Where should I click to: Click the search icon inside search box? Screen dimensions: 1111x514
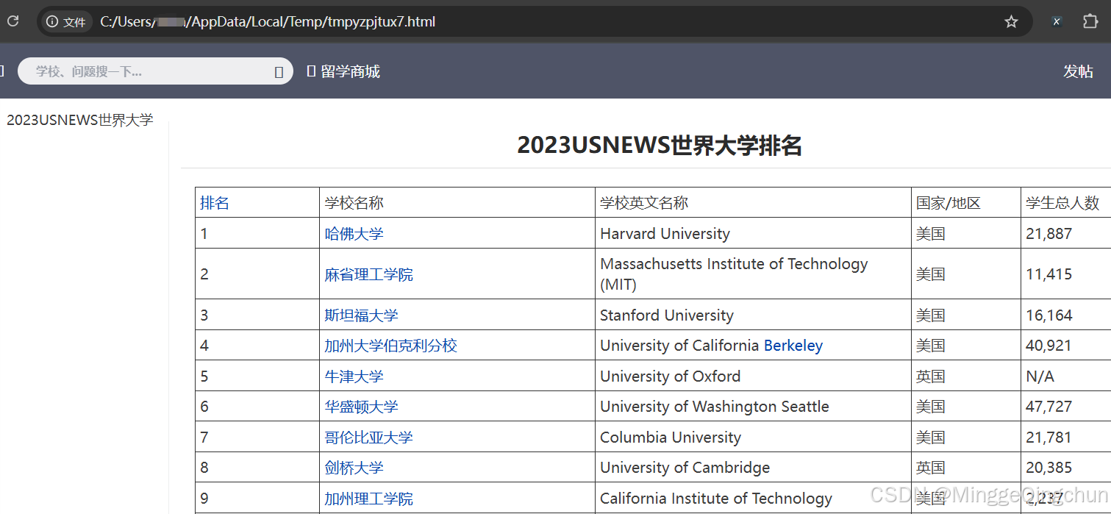tap(279, 71)
